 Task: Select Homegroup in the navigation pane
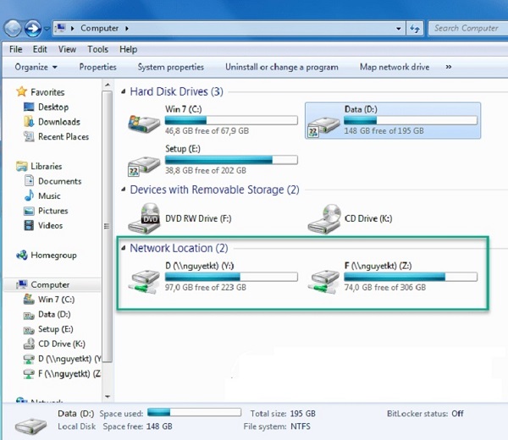pyautogui.click(x=52, y=255)
